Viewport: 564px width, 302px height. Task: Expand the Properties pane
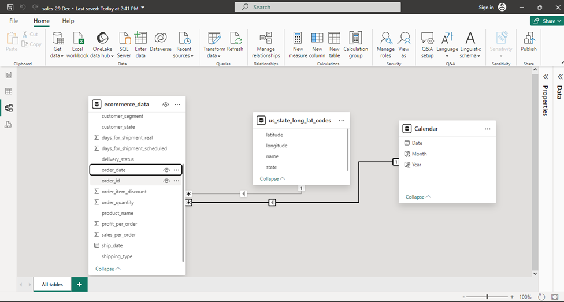[x=546, y=77]
